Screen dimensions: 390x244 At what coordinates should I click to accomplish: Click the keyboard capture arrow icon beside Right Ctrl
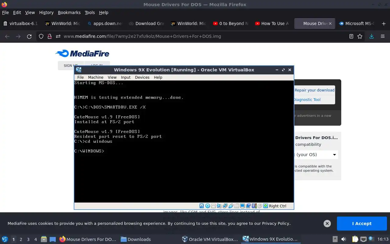pos(265,206)
